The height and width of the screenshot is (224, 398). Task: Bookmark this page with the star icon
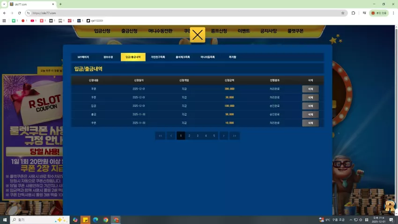343,13
